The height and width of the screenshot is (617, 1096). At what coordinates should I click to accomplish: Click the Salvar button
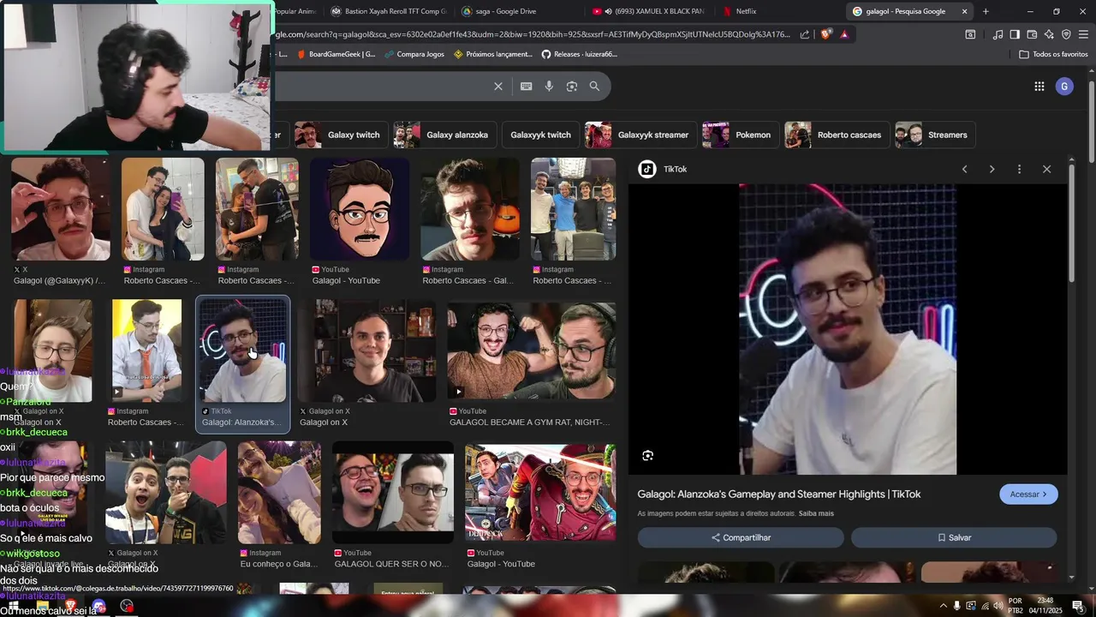pos(954,538)
